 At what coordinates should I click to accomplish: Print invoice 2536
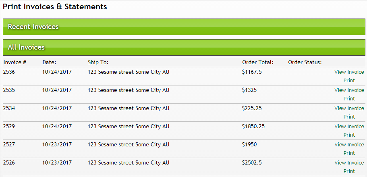coord(349,81)
